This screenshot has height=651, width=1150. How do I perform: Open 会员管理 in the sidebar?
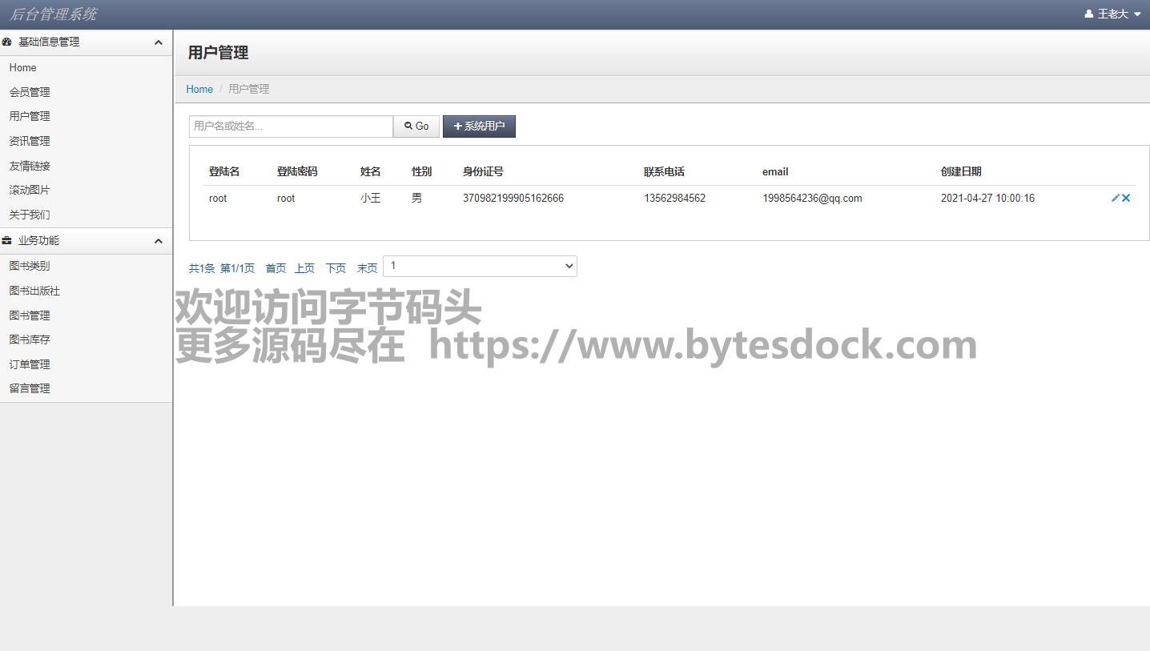[30, 92]
